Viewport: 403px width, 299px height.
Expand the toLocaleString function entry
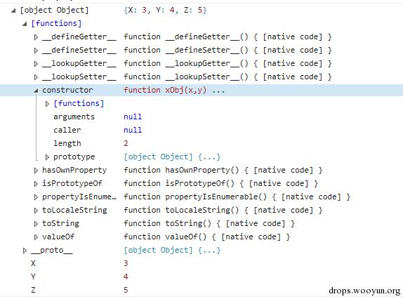(36, 211)
